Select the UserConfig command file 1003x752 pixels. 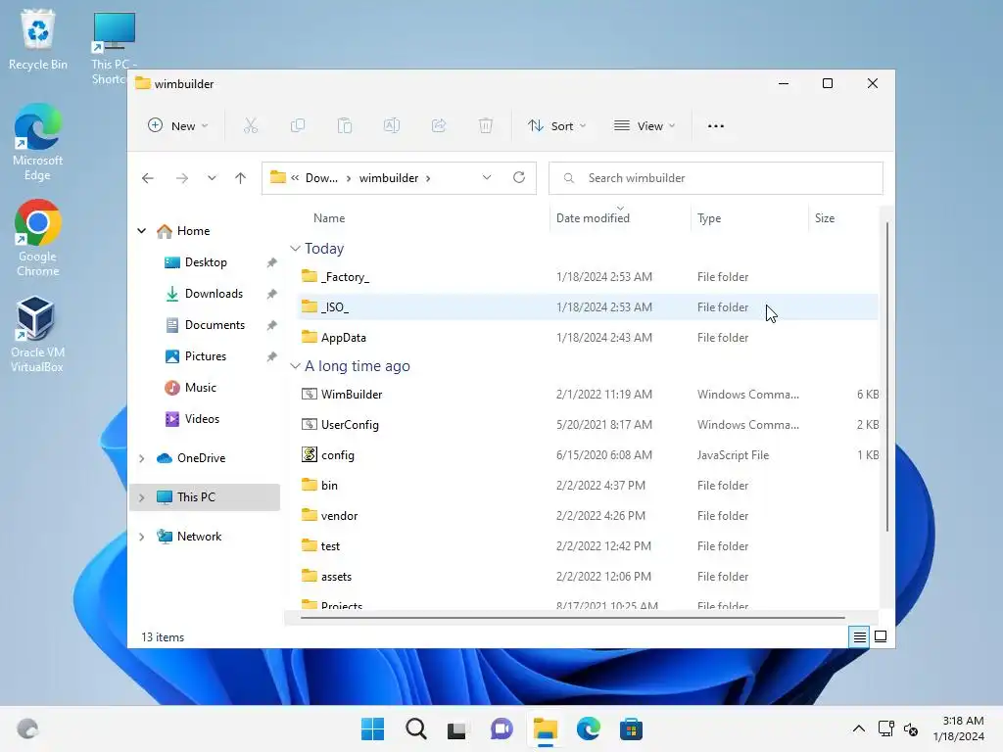pyautogui.click(x=588, y=425)
